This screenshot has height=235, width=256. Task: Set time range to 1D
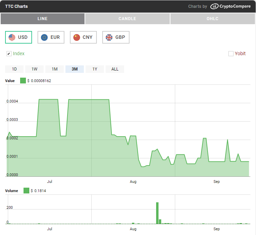pyautogui.click(x=14, y=69)
